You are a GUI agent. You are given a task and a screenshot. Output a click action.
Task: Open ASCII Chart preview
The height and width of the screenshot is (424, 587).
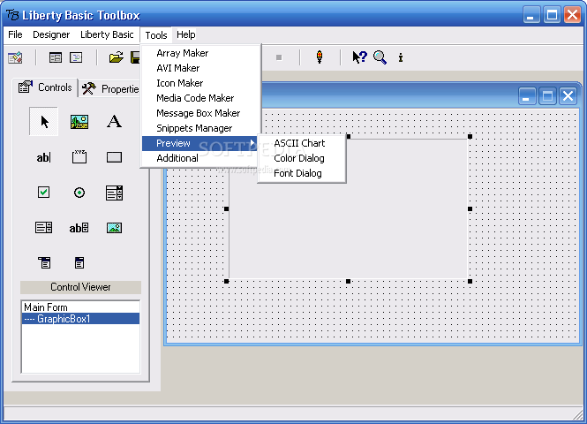302,143
